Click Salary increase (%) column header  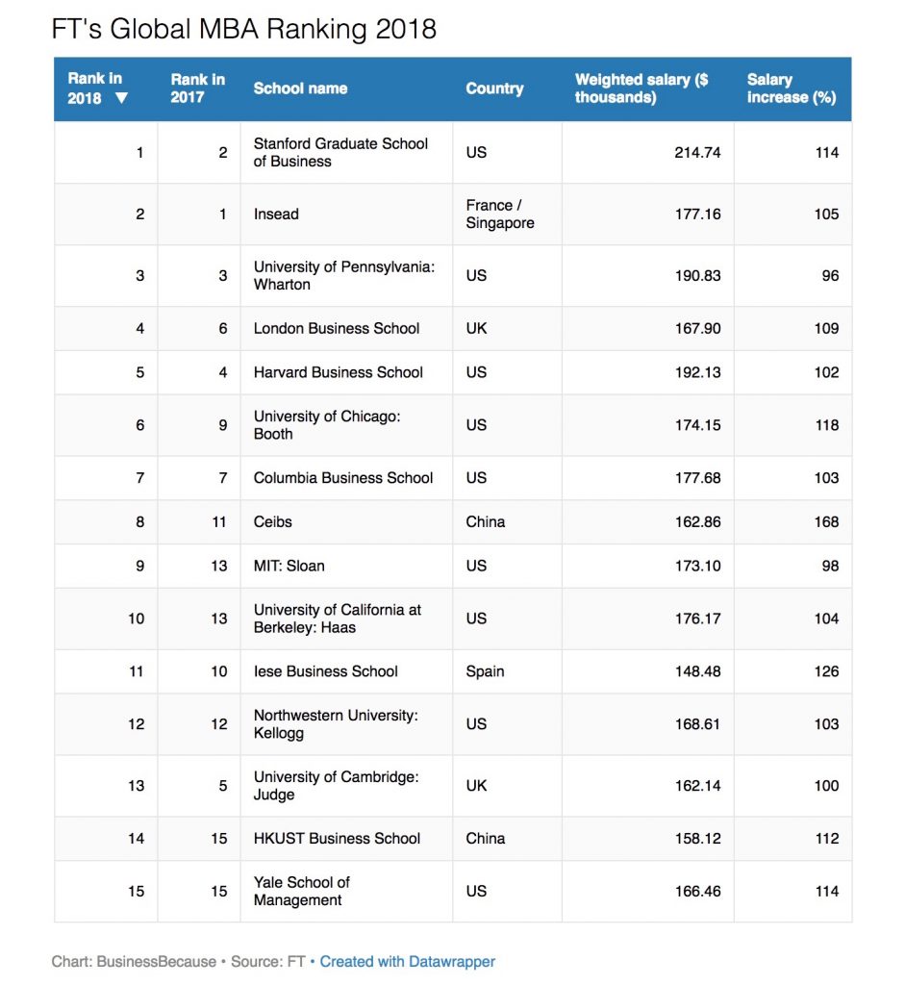791,88
